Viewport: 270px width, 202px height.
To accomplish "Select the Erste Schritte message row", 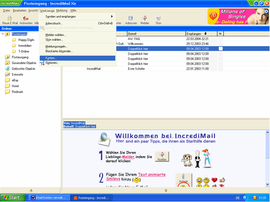I will click(x=166, y=69).
